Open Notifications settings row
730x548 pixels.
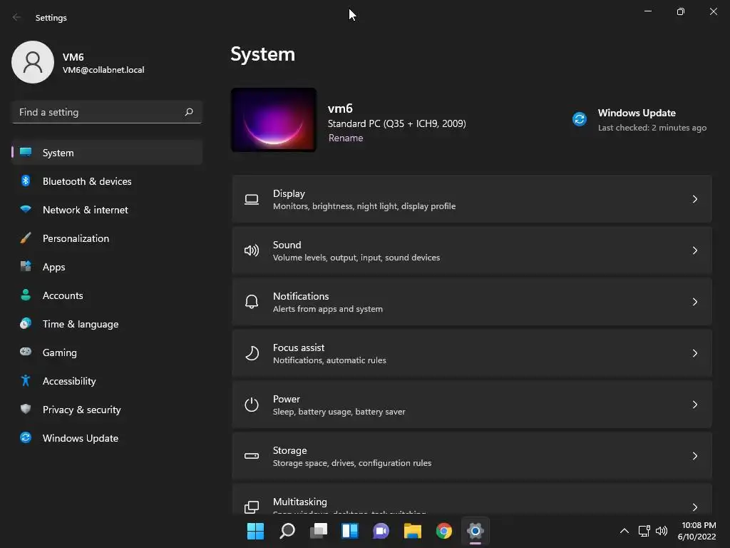pos(472,302)
